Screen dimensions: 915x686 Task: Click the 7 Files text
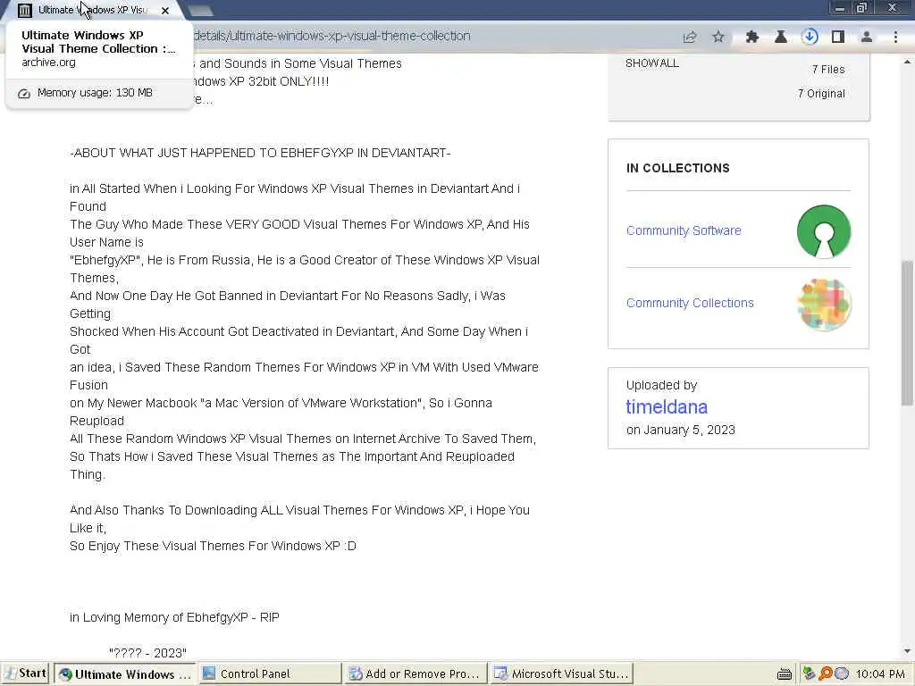click(828, 70)
